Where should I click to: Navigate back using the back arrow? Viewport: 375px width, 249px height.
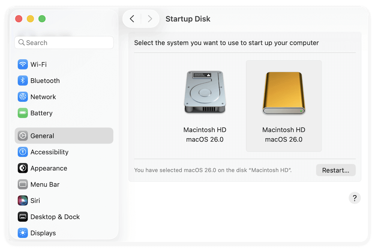click(x=132, y=18)
